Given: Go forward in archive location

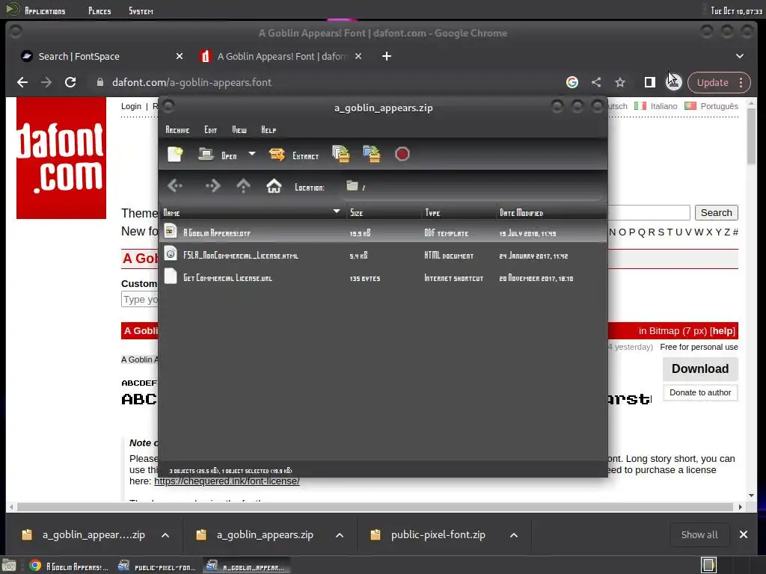Looking at the screenshot, I should point(212,186).
